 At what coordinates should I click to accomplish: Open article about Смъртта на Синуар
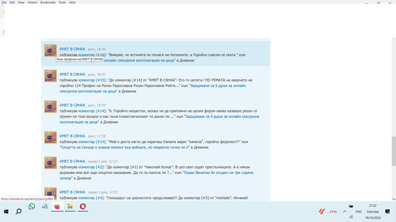coord(124,147)
